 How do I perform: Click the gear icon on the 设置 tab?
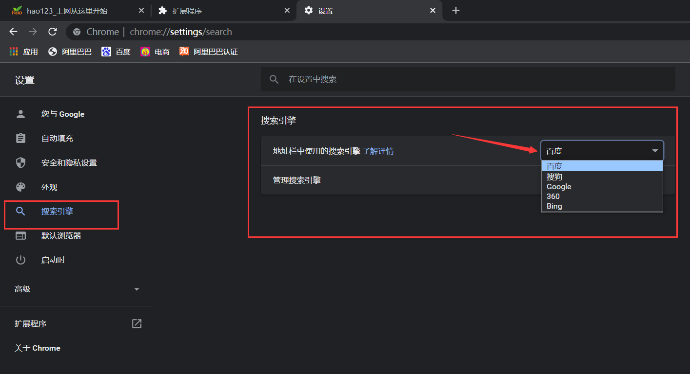pyautogui.click(x=309, y=10)
